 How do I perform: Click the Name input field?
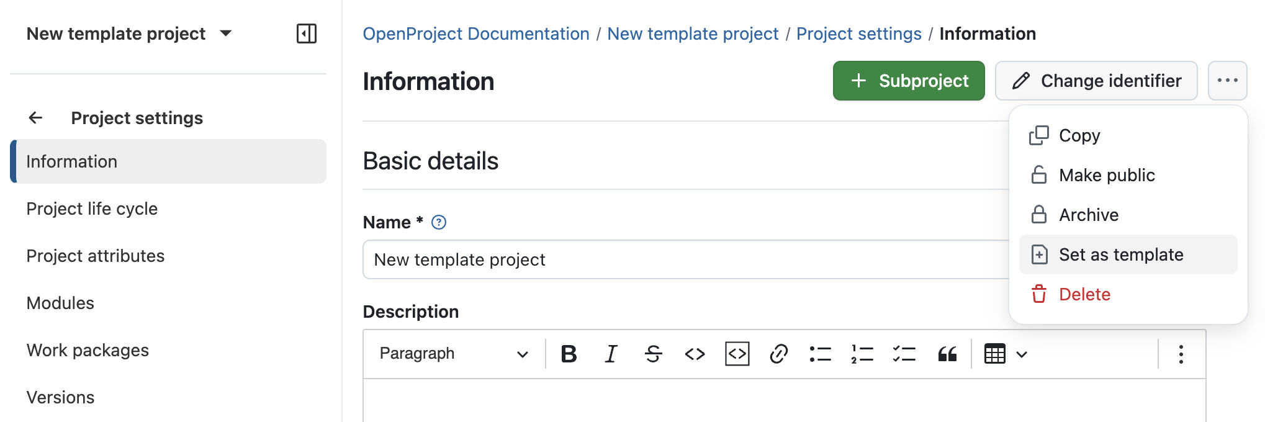pos(683,259)
